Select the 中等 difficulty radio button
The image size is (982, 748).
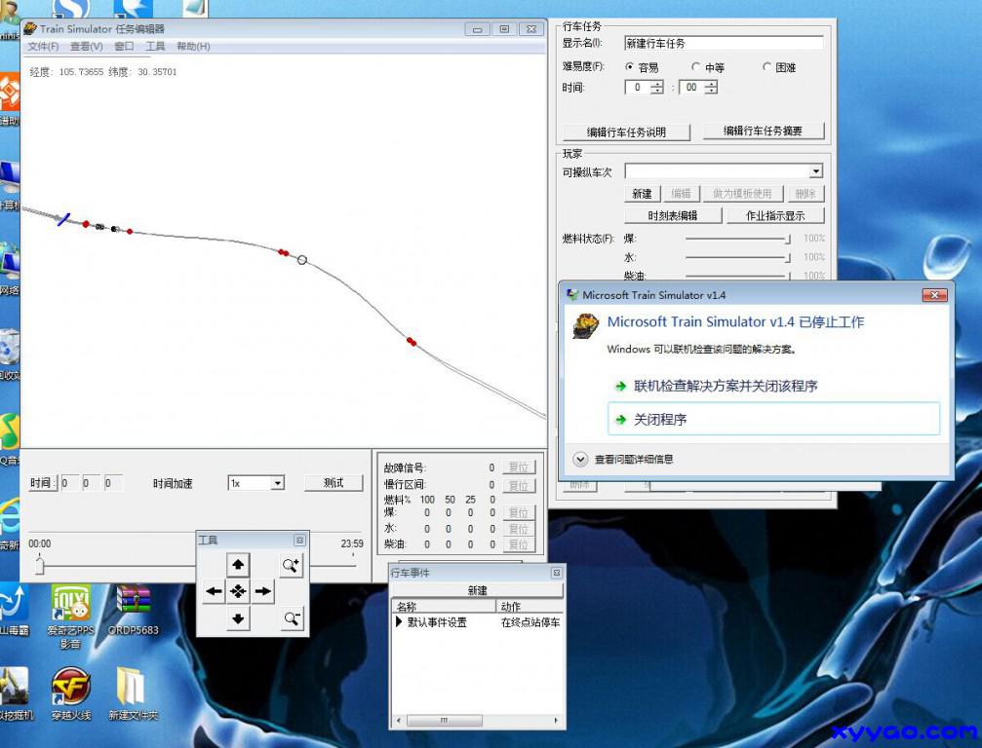pyautogui.click(x=695, y=67)
